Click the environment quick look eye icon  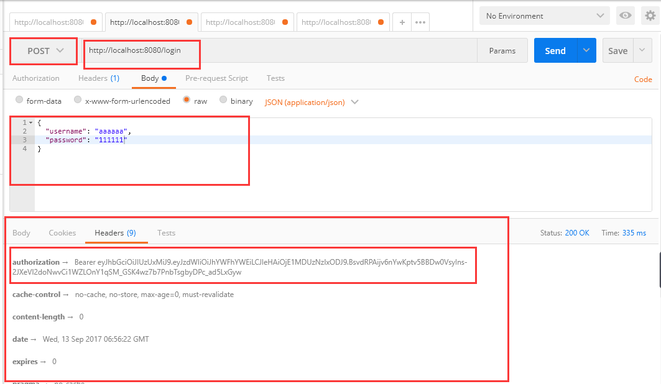626,16
